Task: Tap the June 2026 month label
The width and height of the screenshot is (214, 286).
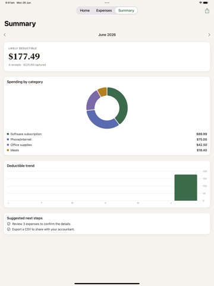Action: [107, 35]
